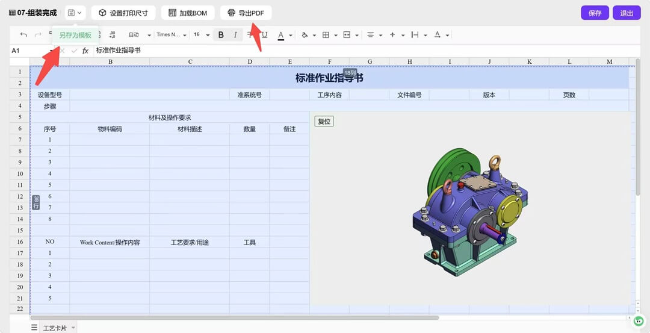Expand the merge cells arrow
This screenshot has width=650, height=333.
click(x=357, y=36)
